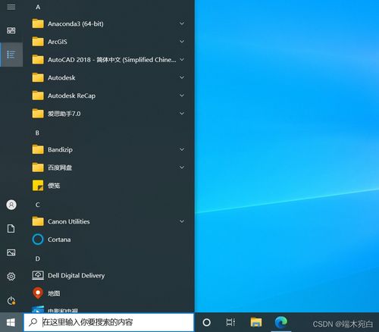The width and height of the screenshot is (379, 332).
Task: Open Dell Digital Delivery icon
Action: click(38, 275)
